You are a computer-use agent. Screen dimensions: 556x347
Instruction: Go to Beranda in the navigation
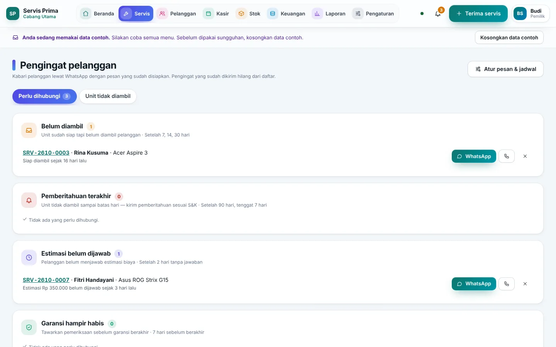point(97,13)
